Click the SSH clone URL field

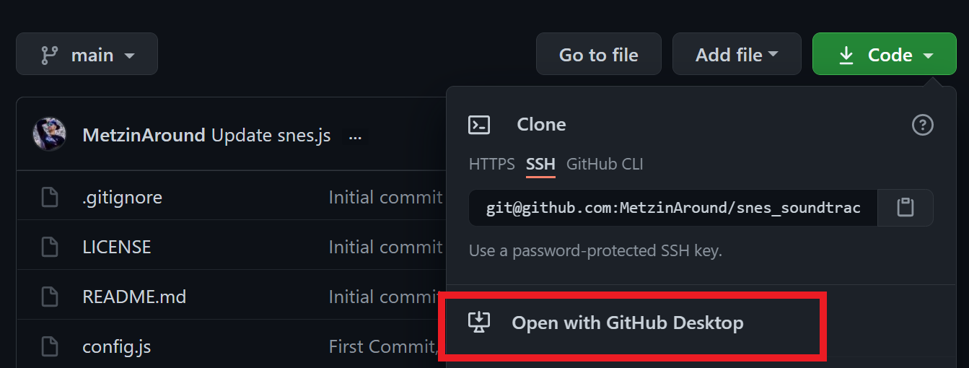[x=672, y=208]
